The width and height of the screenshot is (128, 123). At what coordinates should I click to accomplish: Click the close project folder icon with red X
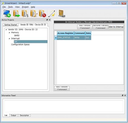click(x=42, y=13)
